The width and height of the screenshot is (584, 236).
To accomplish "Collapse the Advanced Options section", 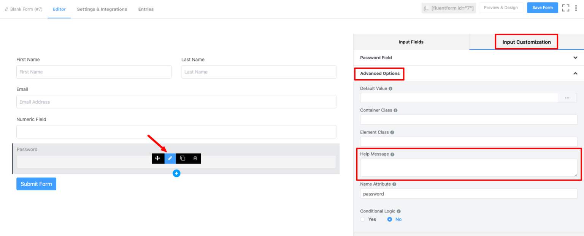I will pyautogui.click(x=575, y=73).
